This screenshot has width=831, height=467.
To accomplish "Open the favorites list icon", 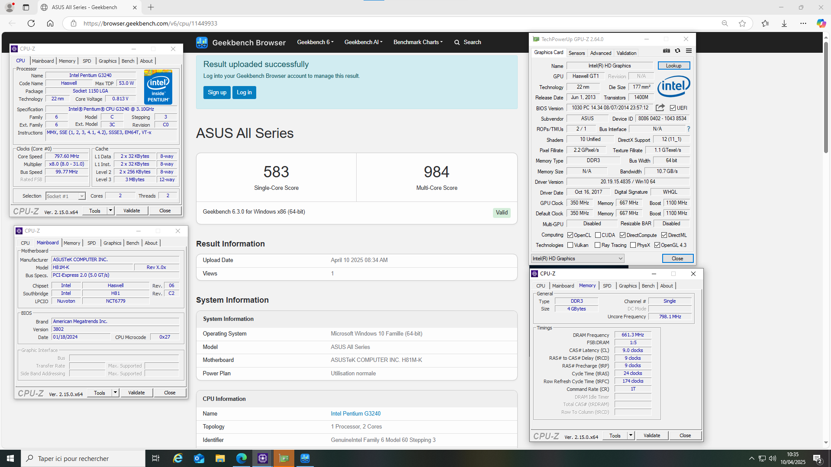I will pyautogui.click(x=765, y=23).
